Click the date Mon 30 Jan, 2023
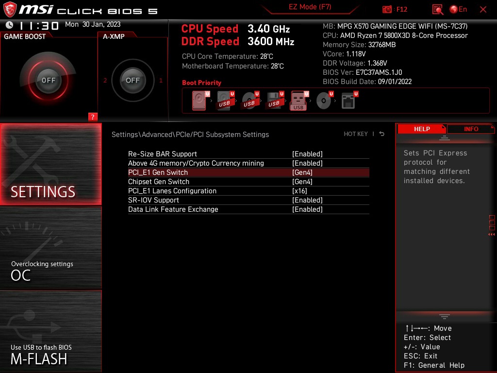The height and width of the screenshot is (373, 497). 93,24
